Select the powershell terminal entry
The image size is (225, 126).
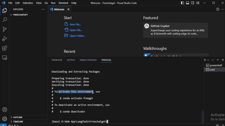pyautogui.click(x=214, y=65)
